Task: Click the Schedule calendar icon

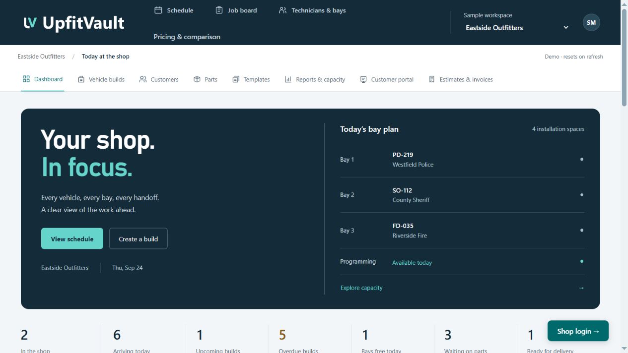Action: 158,10
